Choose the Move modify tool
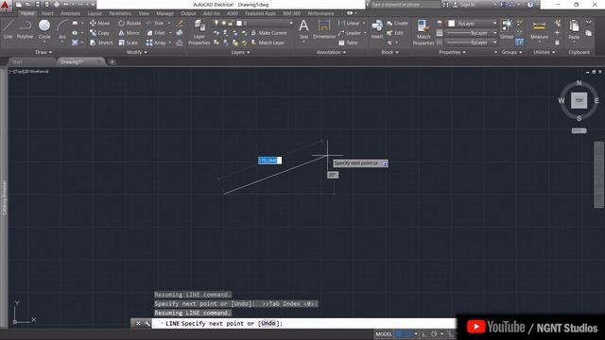This screenshot has width=605, height=340. click(99, 23)
